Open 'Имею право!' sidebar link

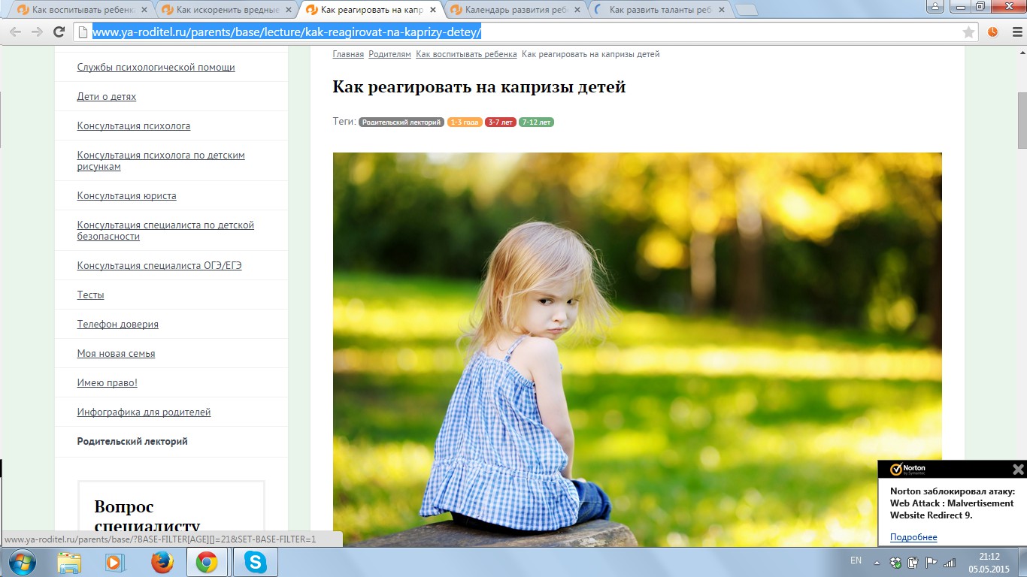coord(108,383)
